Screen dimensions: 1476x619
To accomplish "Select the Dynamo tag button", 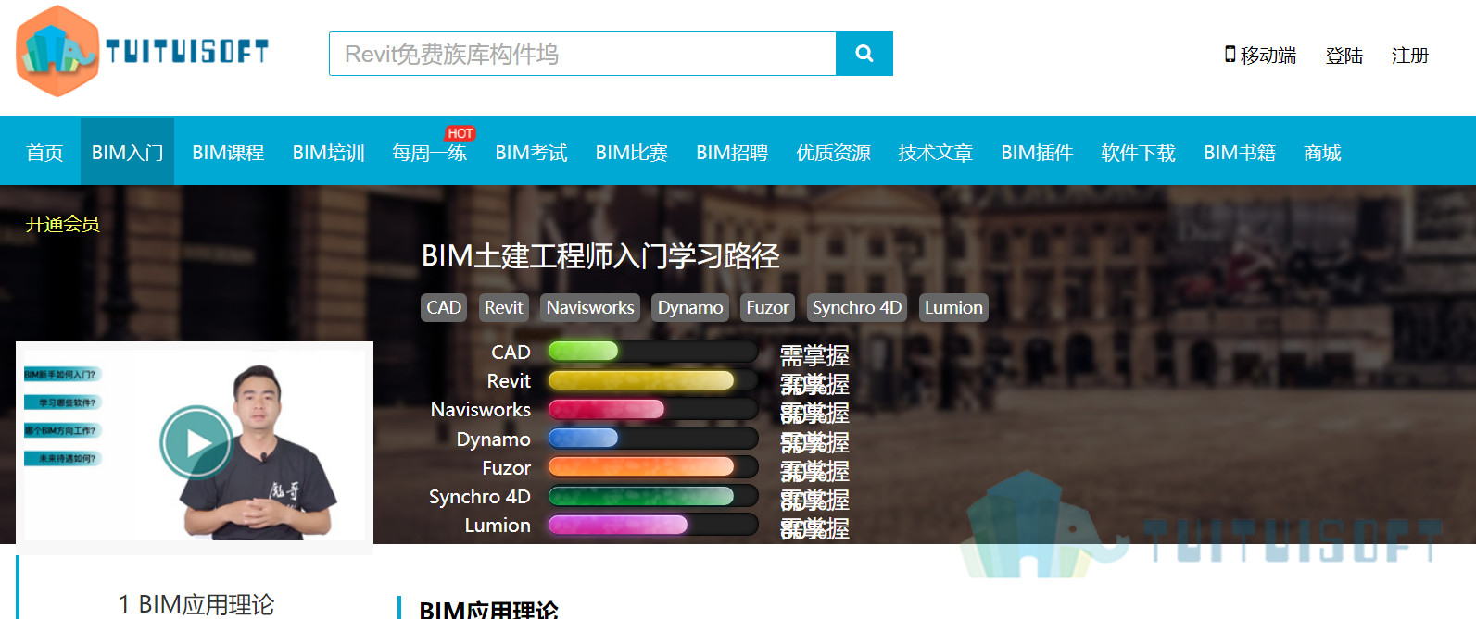I will pos(690,307).
